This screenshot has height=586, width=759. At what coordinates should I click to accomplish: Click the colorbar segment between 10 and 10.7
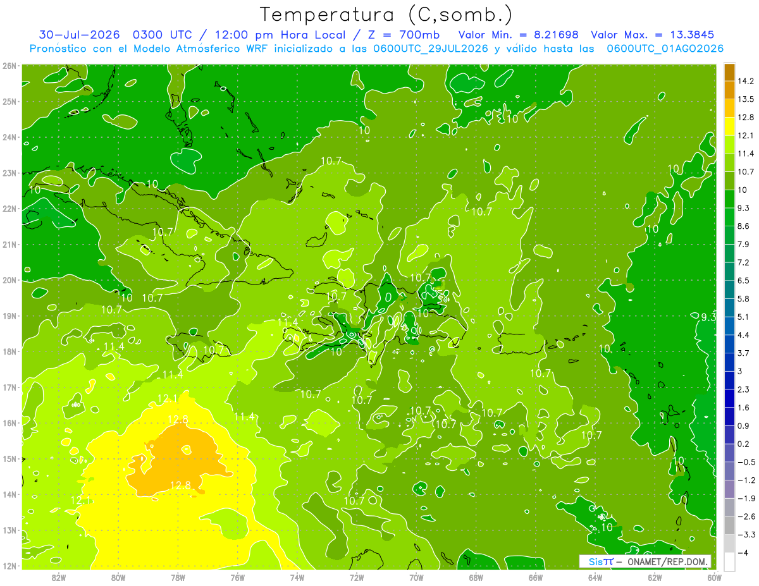pos(729,181)
